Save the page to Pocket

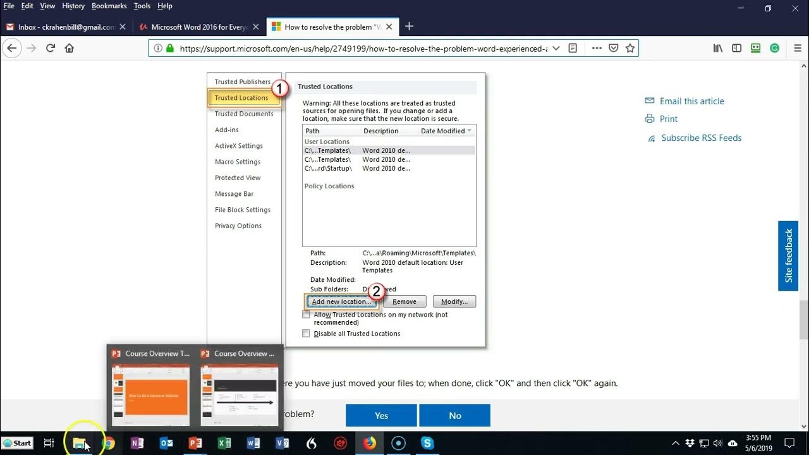(613, 48)
